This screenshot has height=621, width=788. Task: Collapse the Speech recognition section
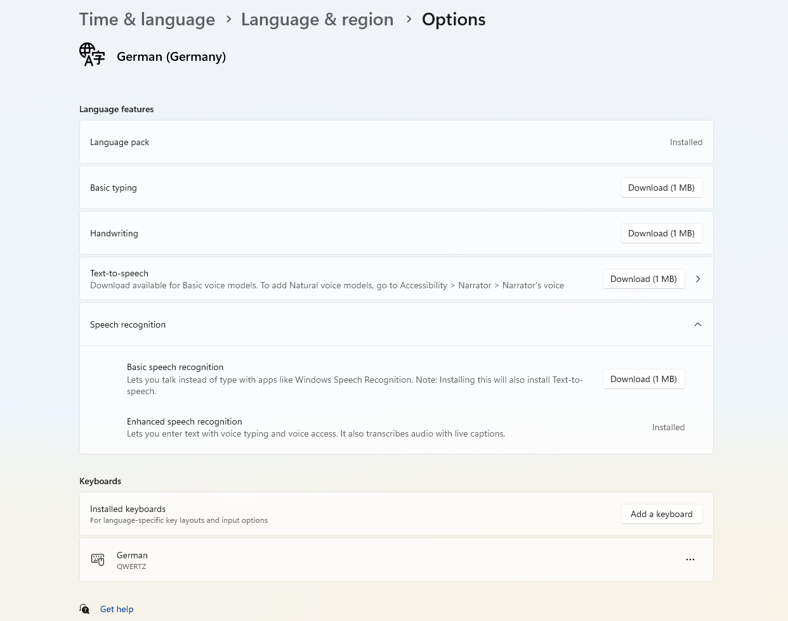[697, 324]
